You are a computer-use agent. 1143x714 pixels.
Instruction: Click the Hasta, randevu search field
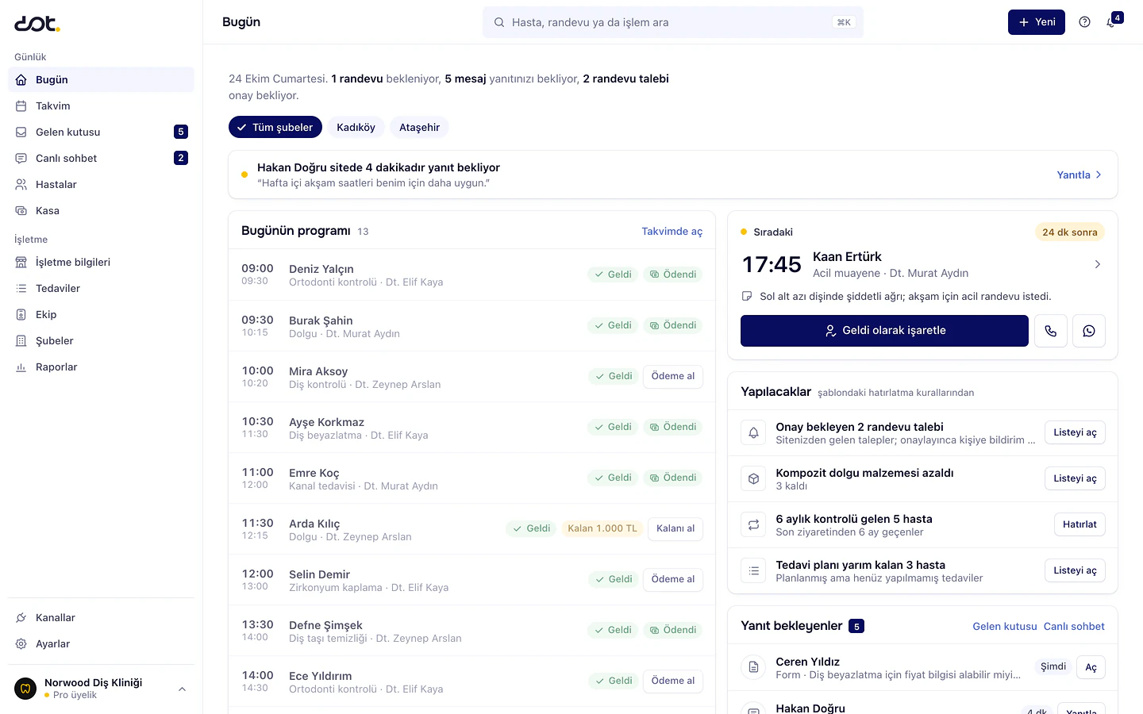click(x=673, y=22)
